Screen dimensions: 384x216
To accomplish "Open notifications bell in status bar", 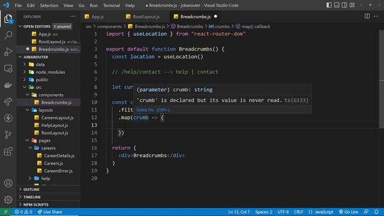I will pos(376,212).
